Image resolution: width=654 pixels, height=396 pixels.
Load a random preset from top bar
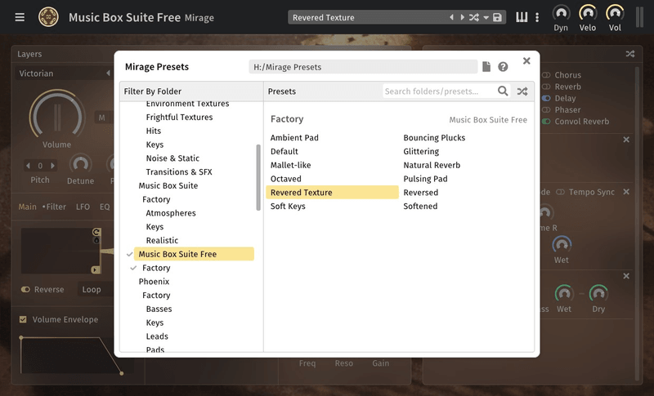coord(474,17)
